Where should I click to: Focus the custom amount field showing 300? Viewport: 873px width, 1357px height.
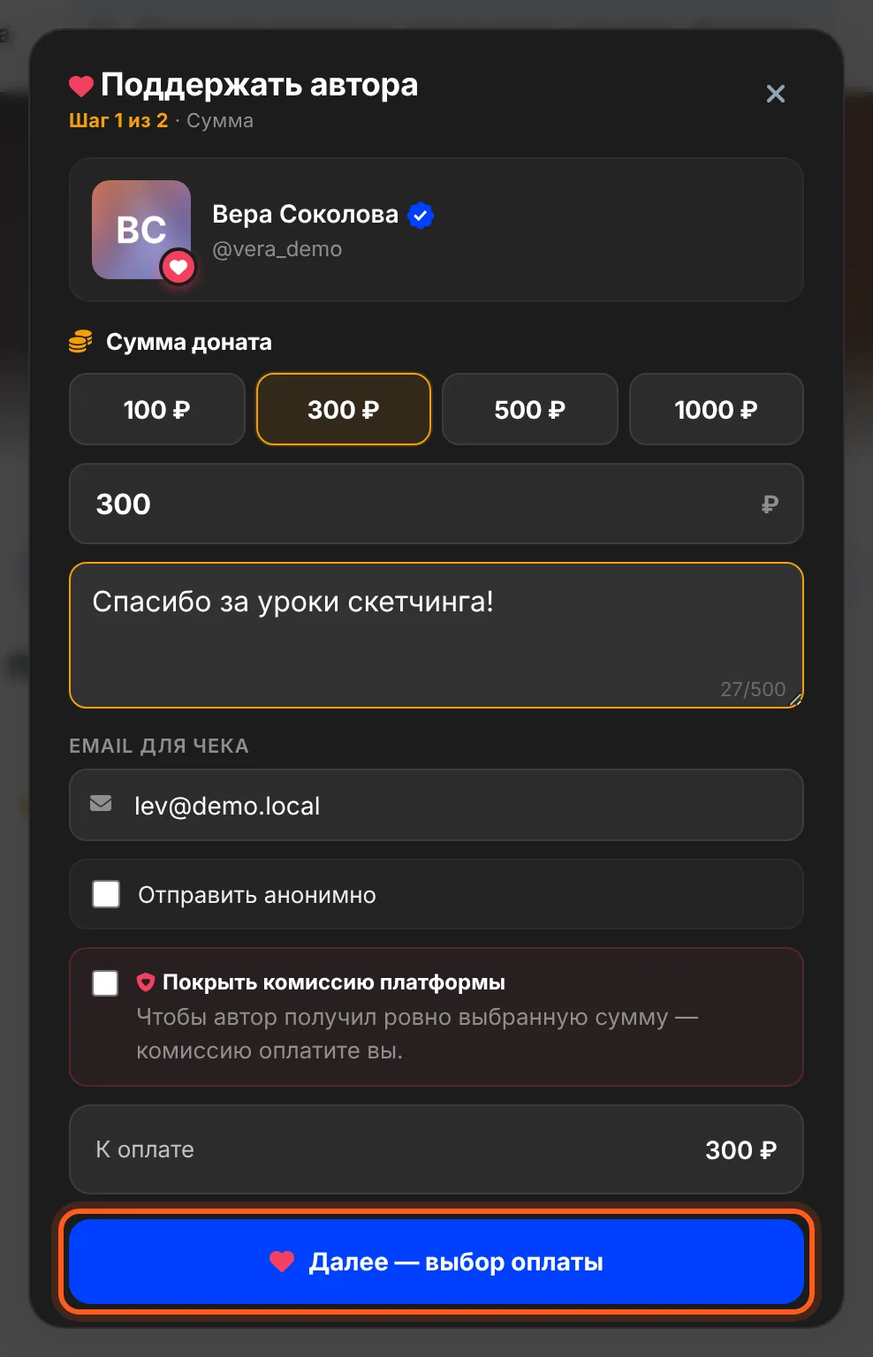click(x=436, y=504)
